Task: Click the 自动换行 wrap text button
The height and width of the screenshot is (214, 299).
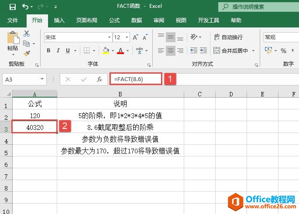Action: (228, 37)
